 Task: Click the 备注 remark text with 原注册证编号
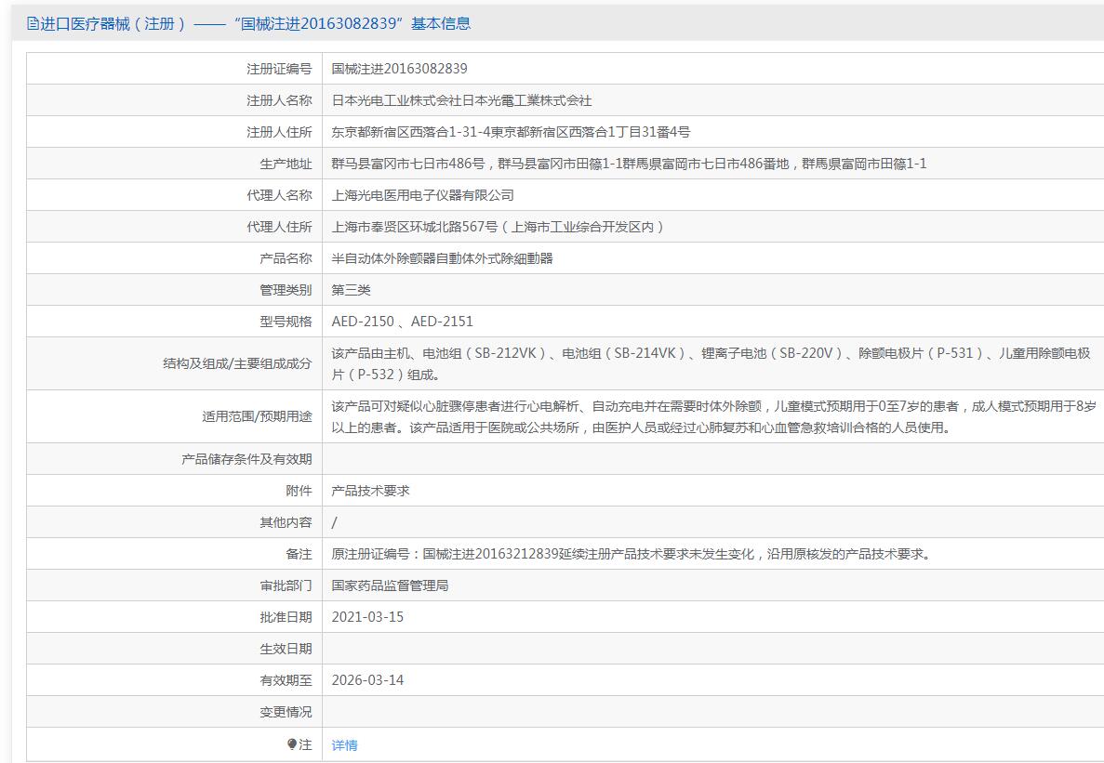click(632, 554)
